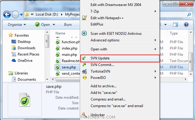Click Local Disk (D:) in address bar

[47, 14]
